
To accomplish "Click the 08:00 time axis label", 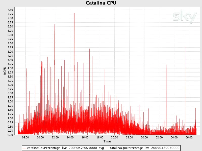I will [x=26, y=137].
